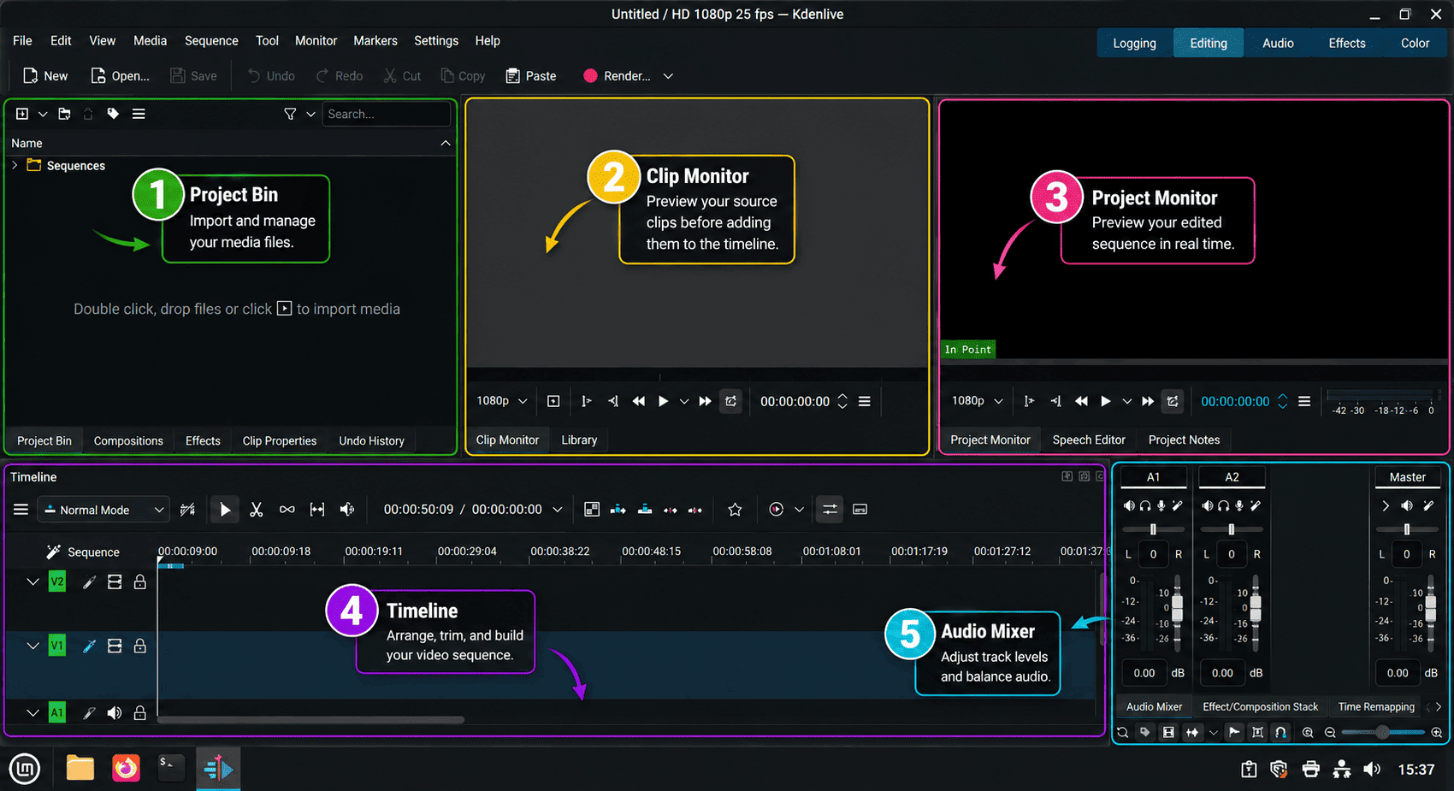Open the Sequence menu
The width and height of the screenshot is (1454, 791).
click(211, 41)
